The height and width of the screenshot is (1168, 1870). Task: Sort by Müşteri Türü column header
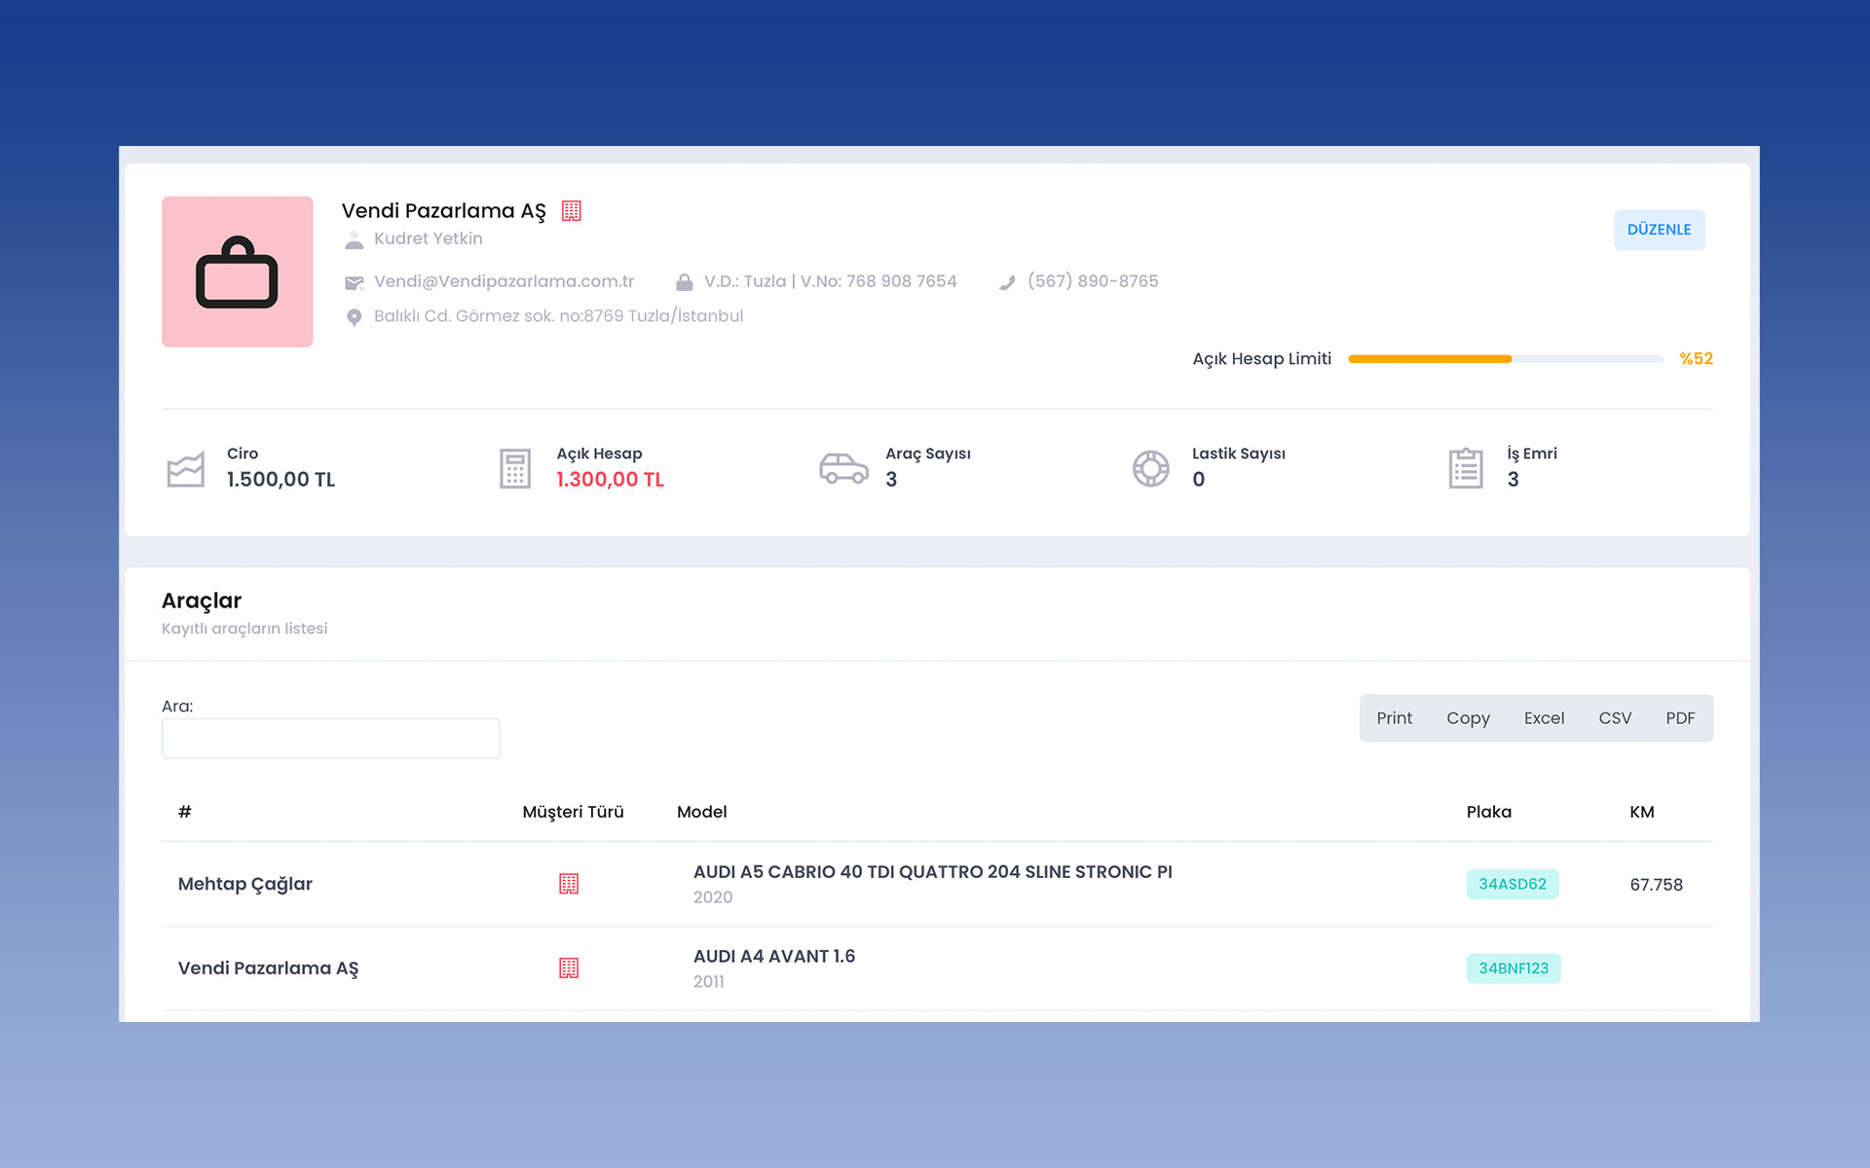[x=573, y=812]
